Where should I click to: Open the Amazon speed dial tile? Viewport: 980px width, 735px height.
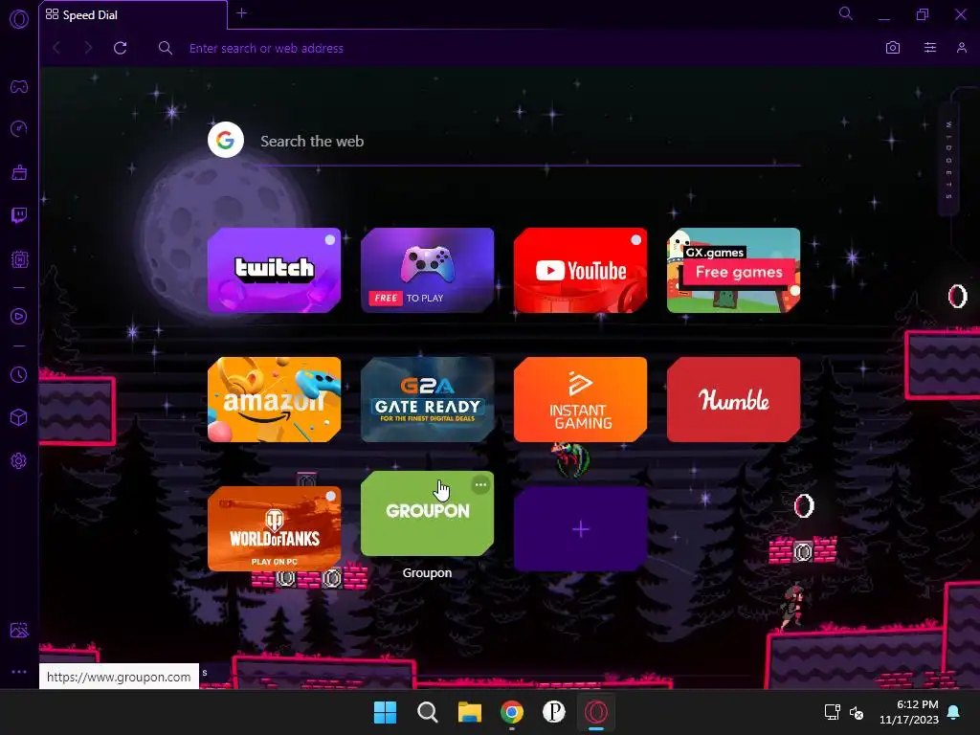click(275, 399)
